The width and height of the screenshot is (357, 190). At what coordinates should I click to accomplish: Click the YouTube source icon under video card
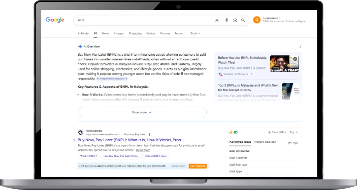coord(220,74)
